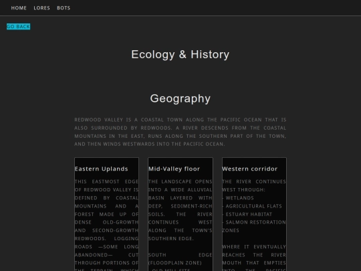Screen dimensions: 361x271
Task: Open the Eastern Uplands card heading
Action: (102, 169)
